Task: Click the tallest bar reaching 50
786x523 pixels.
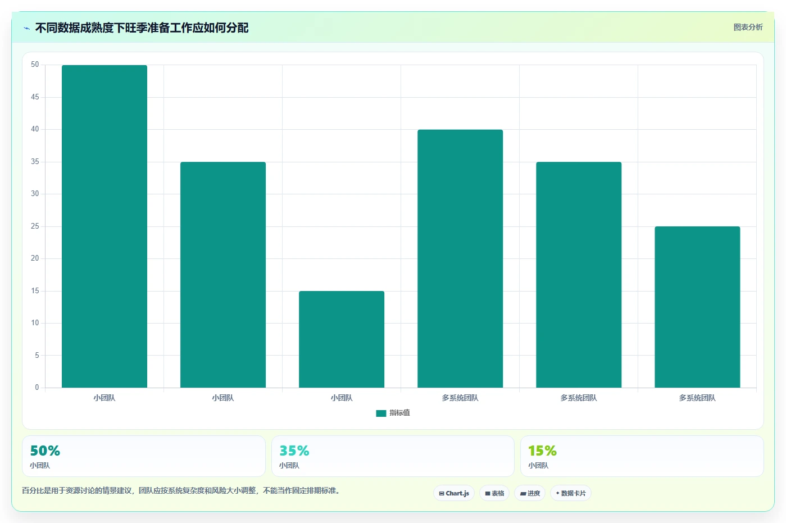Action: [x=105, y=226]
